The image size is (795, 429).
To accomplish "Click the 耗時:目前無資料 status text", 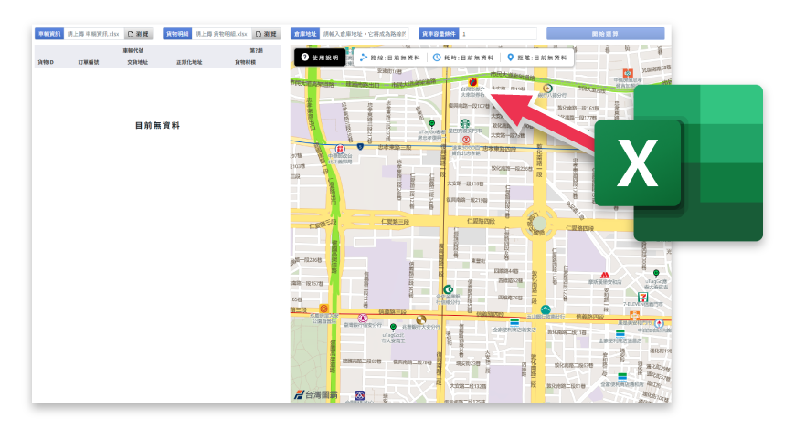I will click(469, 58).
